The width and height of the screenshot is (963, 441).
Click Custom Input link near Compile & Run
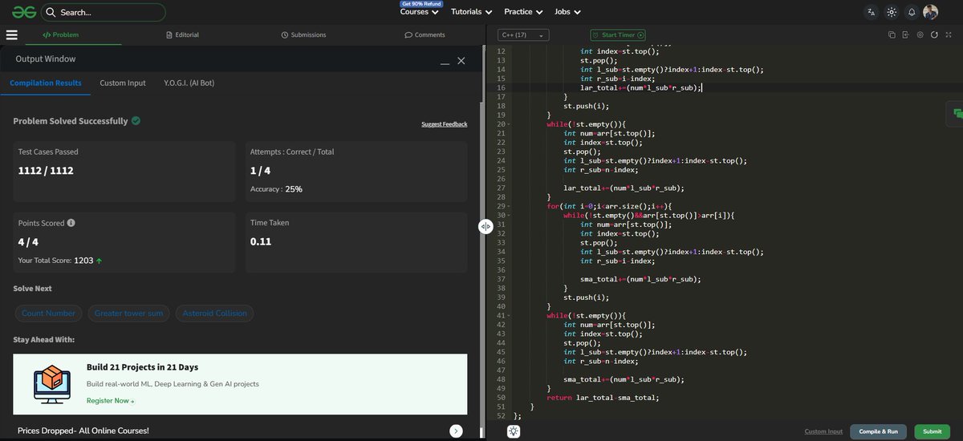[x=824, y=431]
